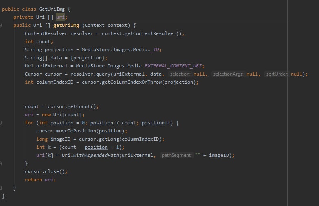Click the getCount() call
The image size is (319, 206).
point(81,106)
